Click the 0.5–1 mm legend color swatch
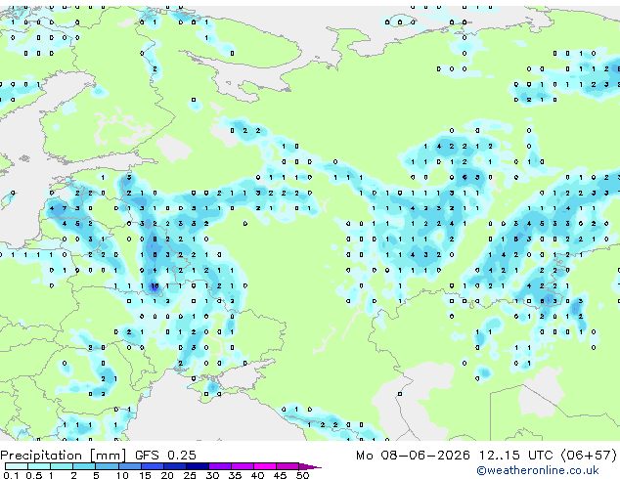The image size is (620, 479). click(x=39, y=466)
